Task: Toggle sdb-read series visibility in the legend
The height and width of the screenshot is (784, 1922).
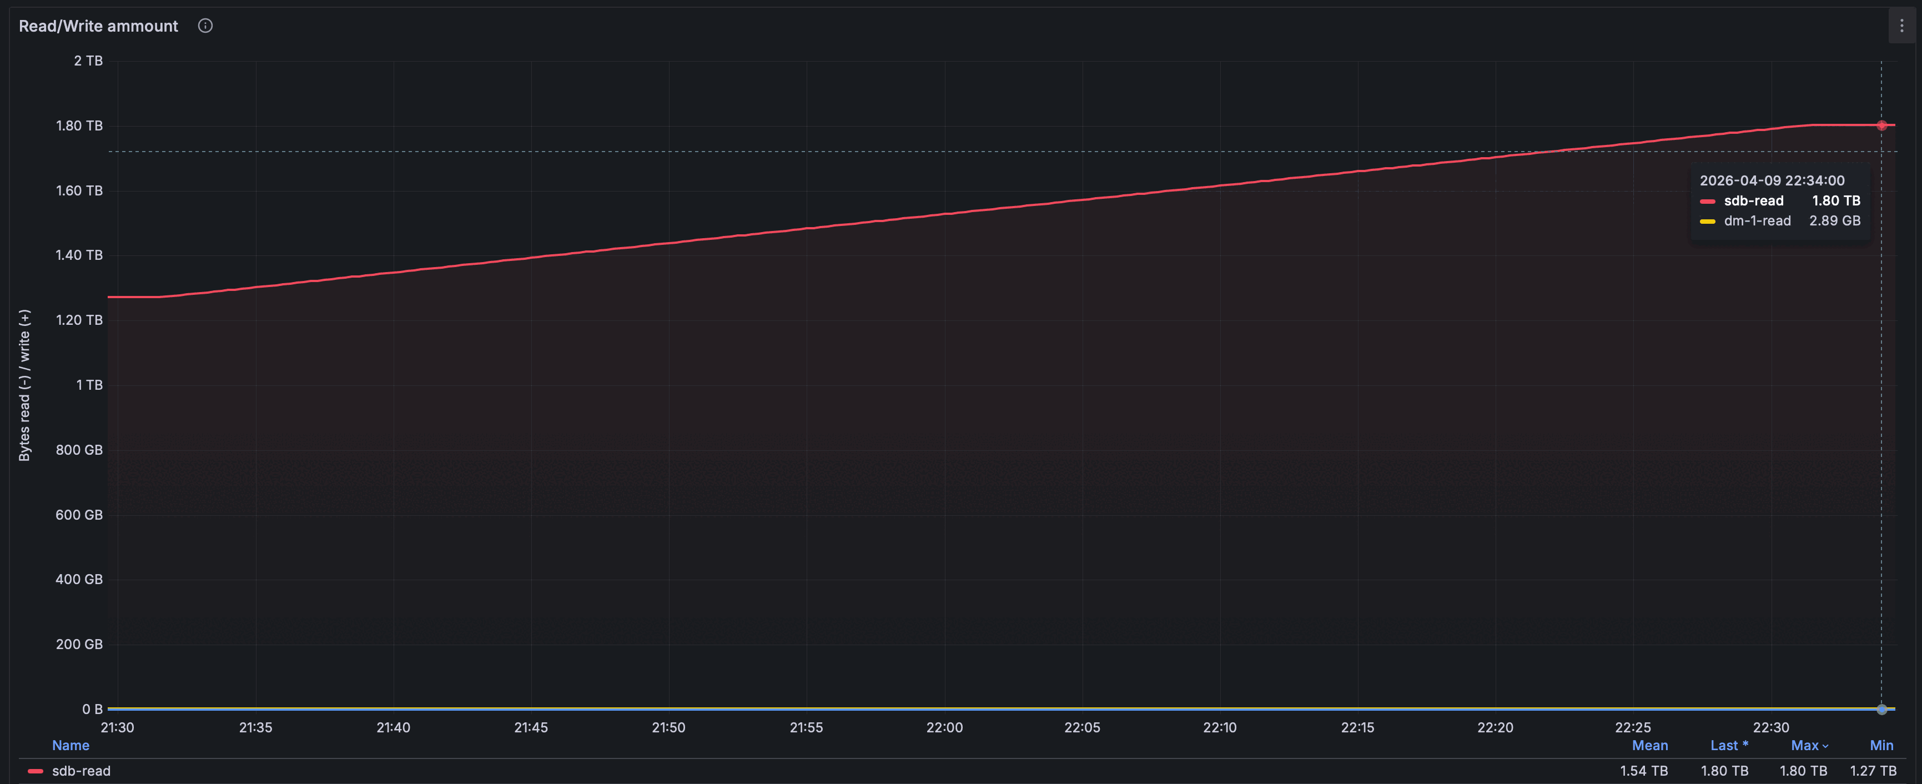Action: [80, 771]
